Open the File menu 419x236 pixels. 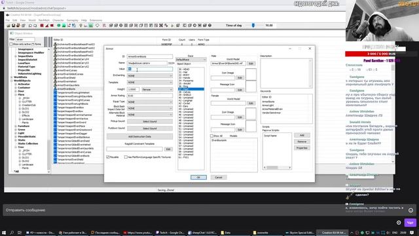[x=7, y=20]
